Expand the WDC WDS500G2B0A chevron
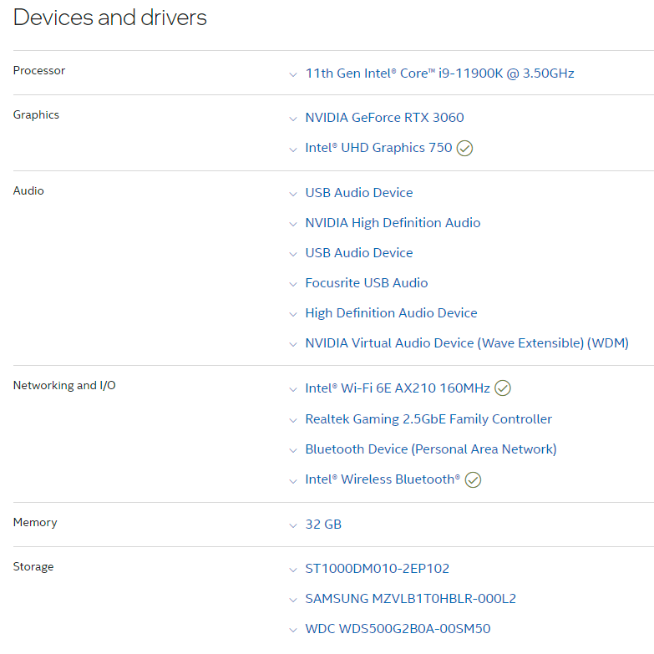Viewport: 654px width, 654px height. click(x=293, y=631)
